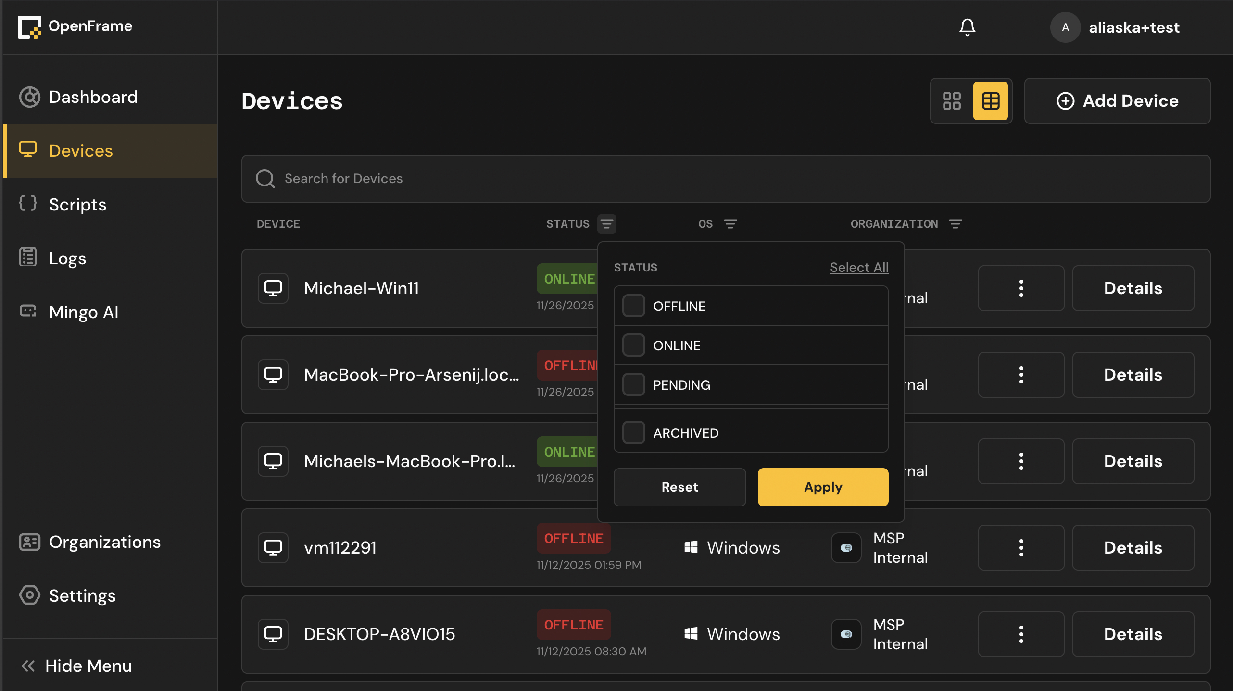Open the OS column filter
Viewport: 1233px width, 691px height.
(x=730, y=224)
